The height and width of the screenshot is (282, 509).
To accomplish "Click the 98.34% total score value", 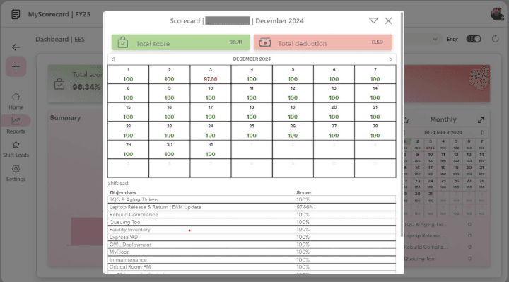I will pyautogui.click(x=86, y=87).
